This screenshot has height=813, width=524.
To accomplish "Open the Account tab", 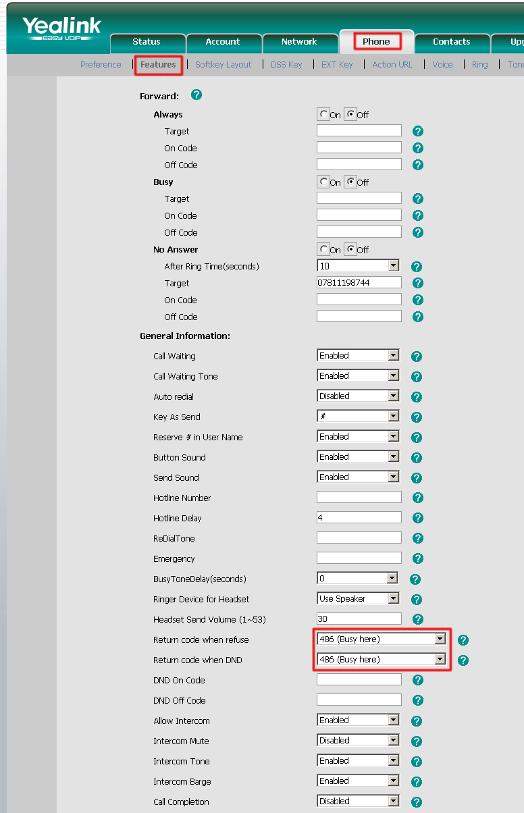I will (223, 42).
